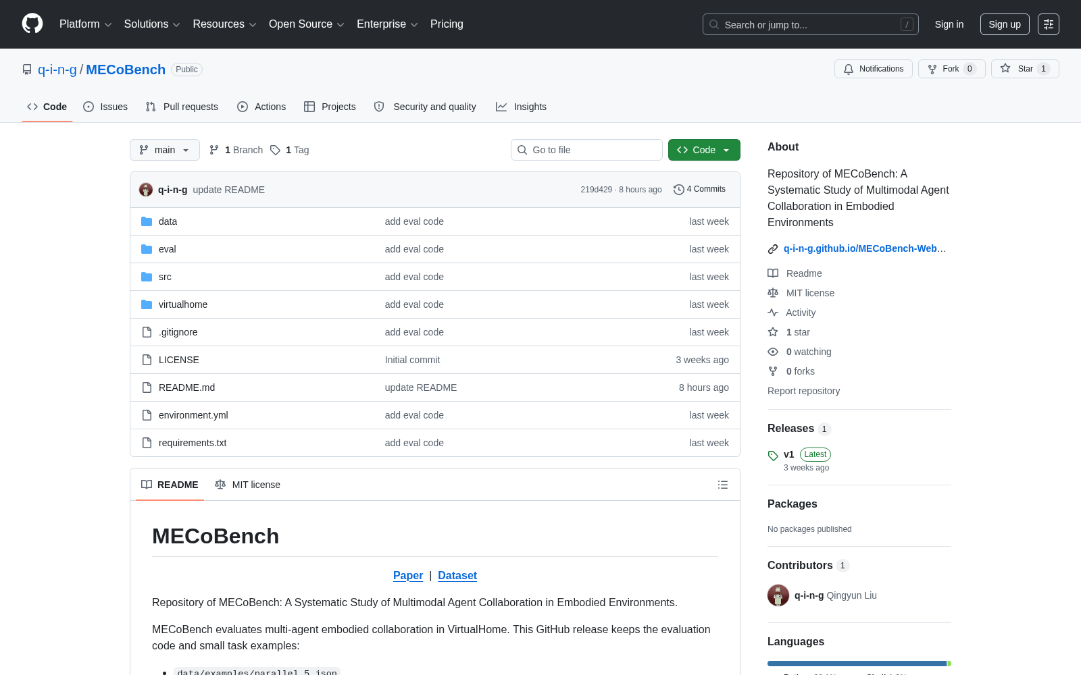Switch to the Pull requests tab

coord(182,107)
